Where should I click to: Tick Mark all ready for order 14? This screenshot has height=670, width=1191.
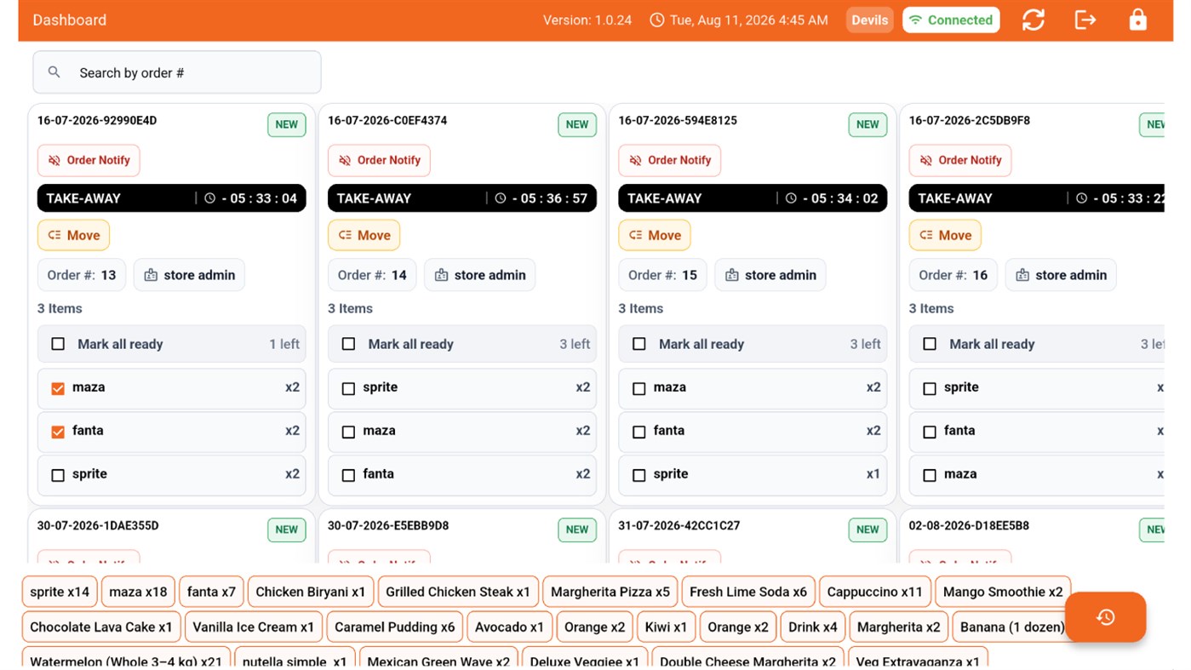[348, 344]
